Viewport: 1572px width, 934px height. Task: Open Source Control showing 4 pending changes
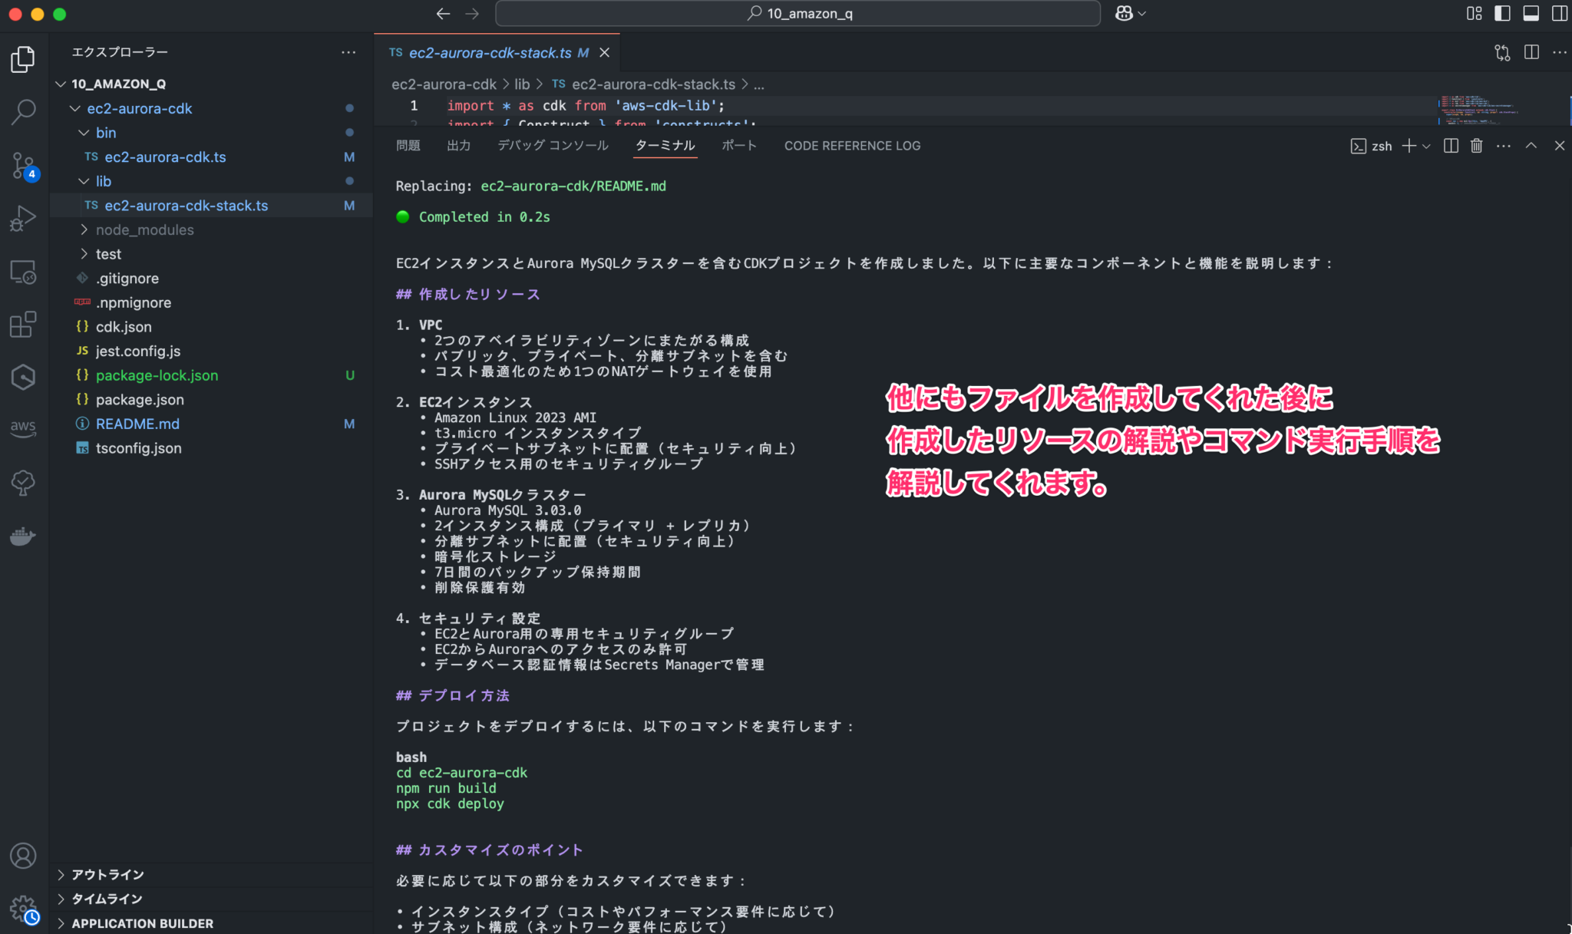pyautogui.click(x=23, y=166)
